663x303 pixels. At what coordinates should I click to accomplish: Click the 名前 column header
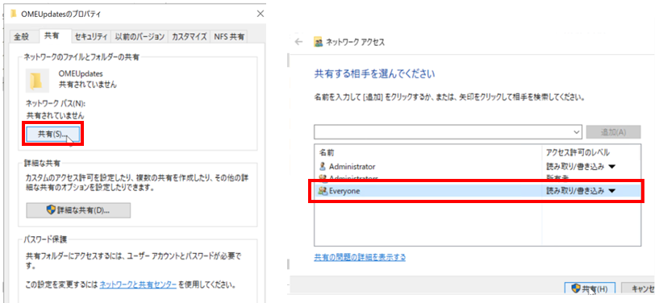pyautogui.click(x=327, y=151)
